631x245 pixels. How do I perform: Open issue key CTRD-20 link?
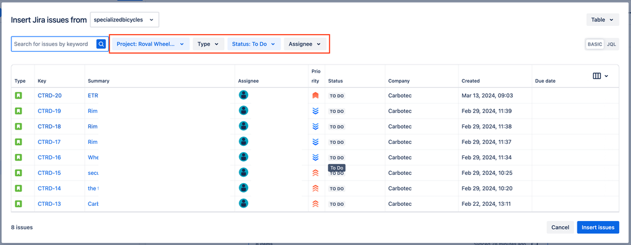click(49, 96)
